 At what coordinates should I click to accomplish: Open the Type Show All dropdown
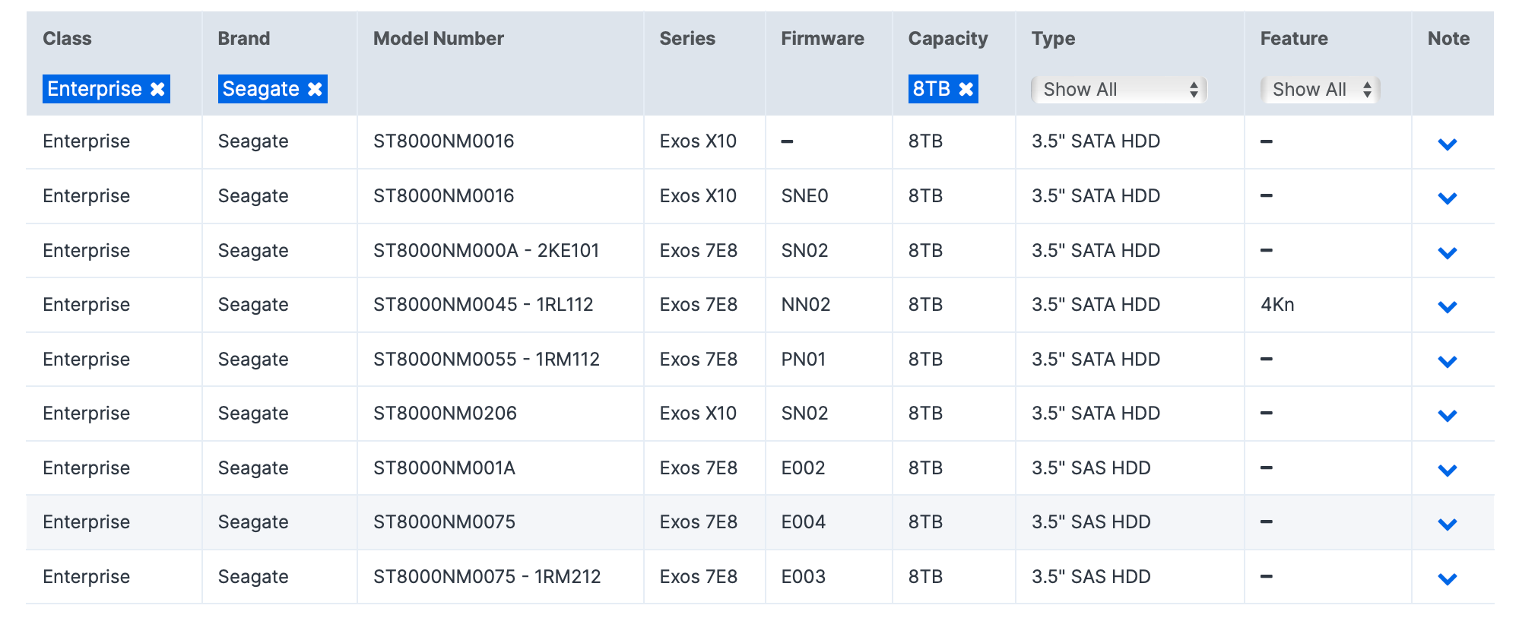point(1119,90)
